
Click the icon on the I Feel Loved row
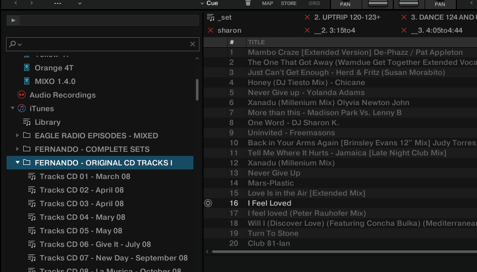click(x=208, y=203)
